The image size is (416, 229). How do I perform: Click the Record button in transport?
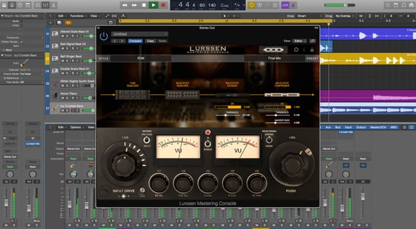pos(163,5)
